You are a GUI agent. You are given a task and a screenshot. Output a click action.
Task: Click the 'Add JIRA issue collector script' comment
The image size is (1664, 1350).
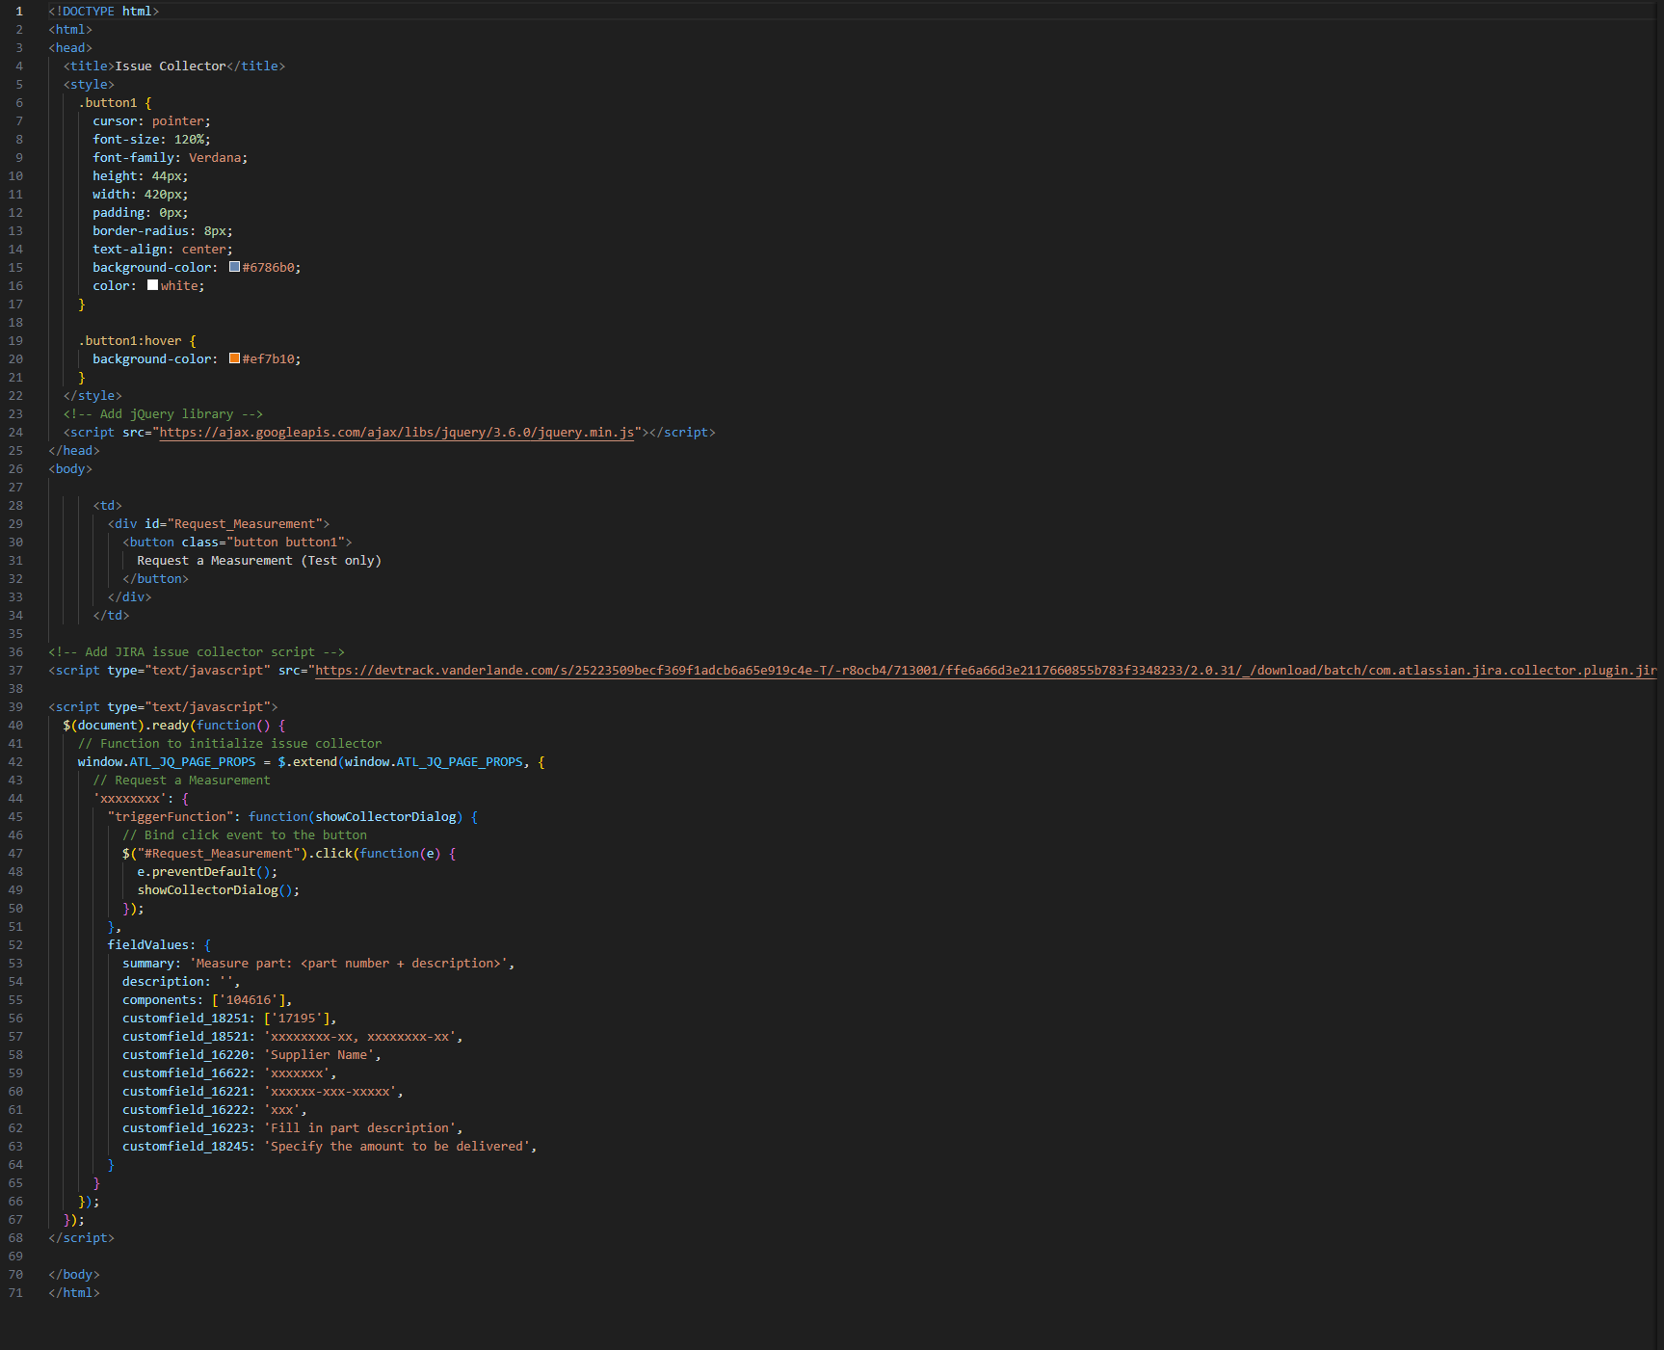(x=197, y=652)
